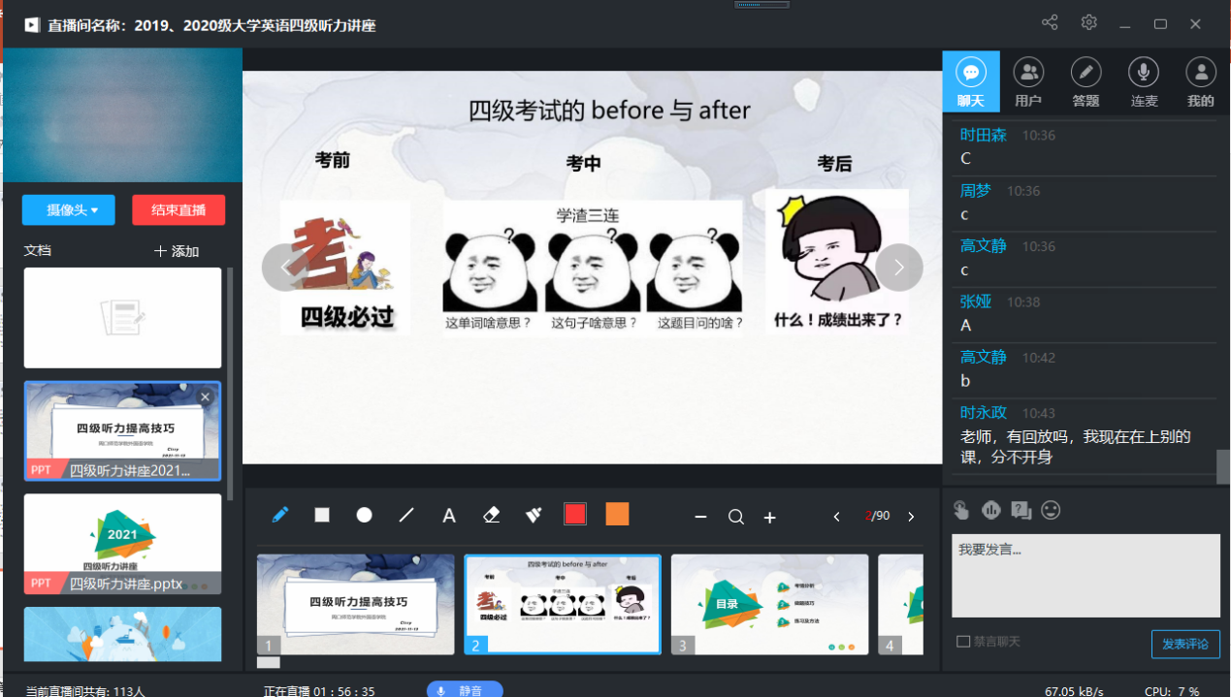Click the live-room app logo icon
Image resolution: width=1231 pixels, height=697 pixels.
(31, 24)
